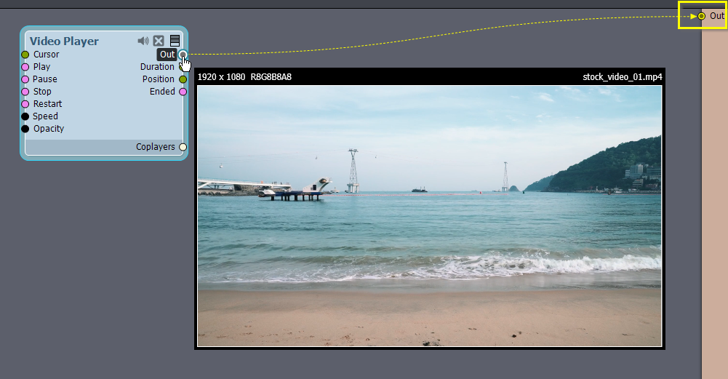The height and width of the screenshot is (379, 728).
Task: Click the Restart input port
Action: (25, 104)
